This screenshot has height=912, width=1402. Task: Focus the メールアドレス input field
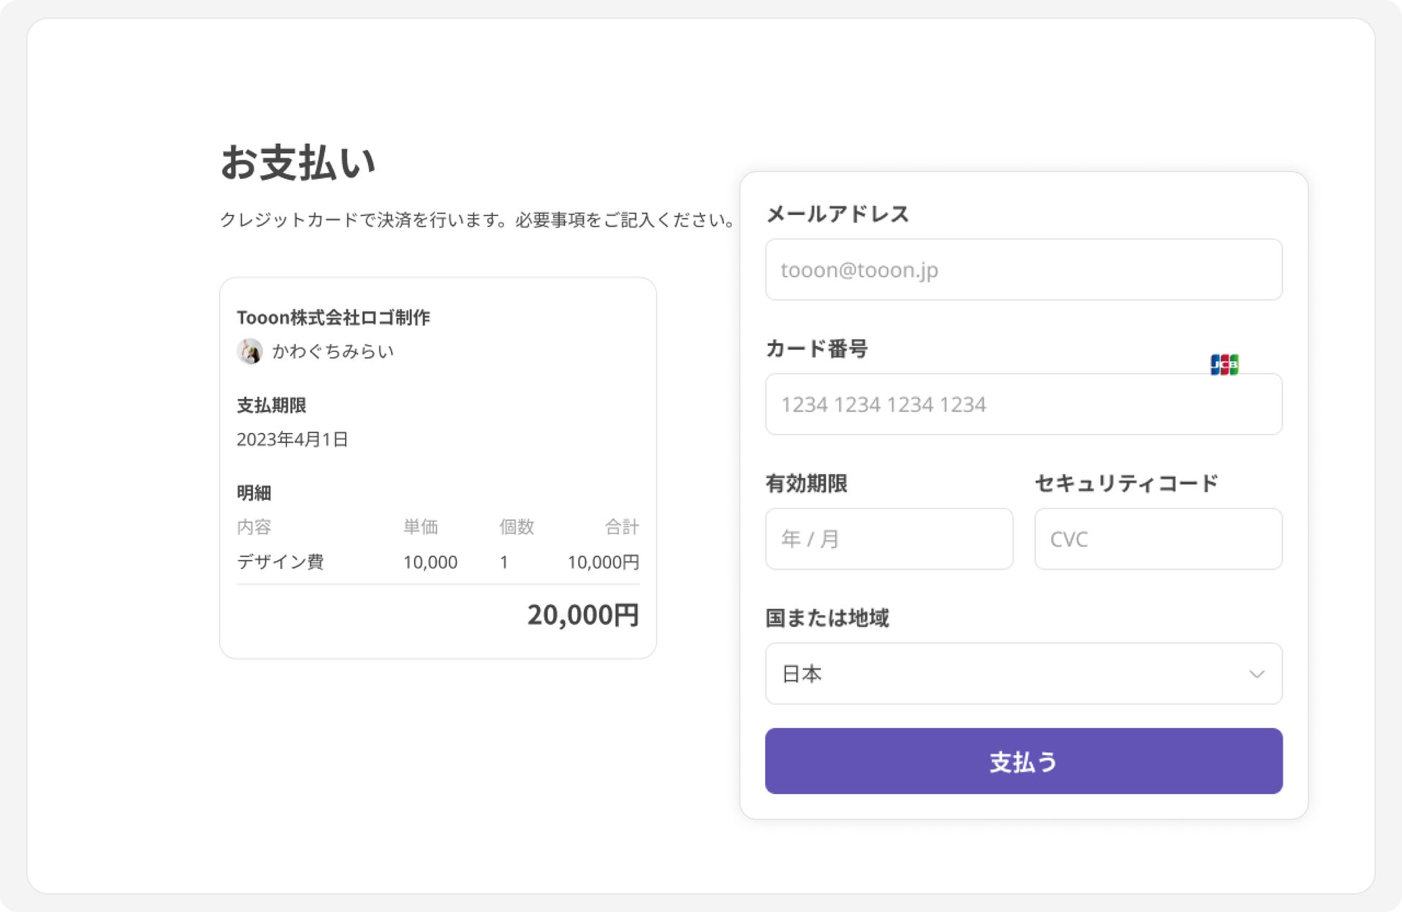1022,270
